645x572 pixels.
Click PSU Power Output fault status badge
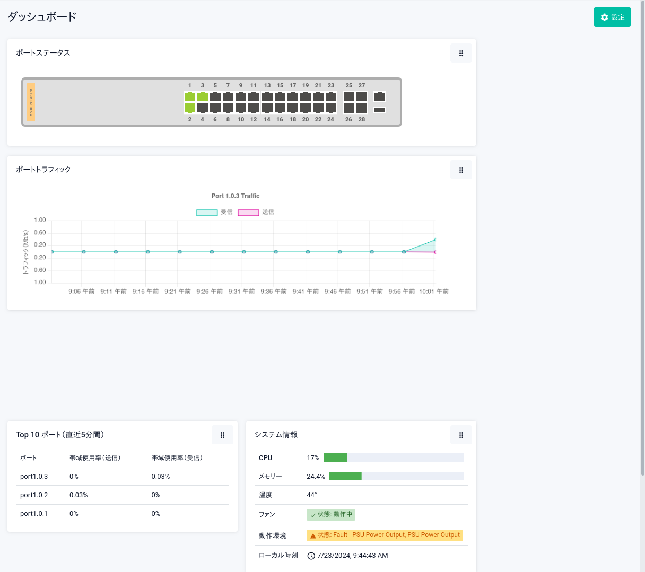tap(385, 535)
